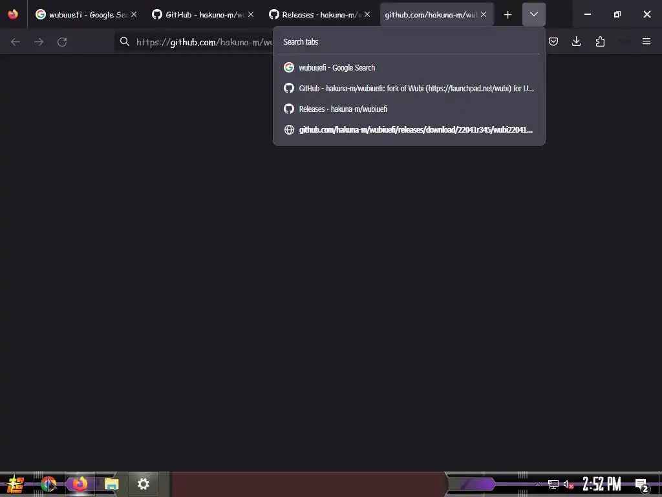The image size is (662, 497).
Task: Open the Extensions puzzle icon
Action: tap(600, 41)
